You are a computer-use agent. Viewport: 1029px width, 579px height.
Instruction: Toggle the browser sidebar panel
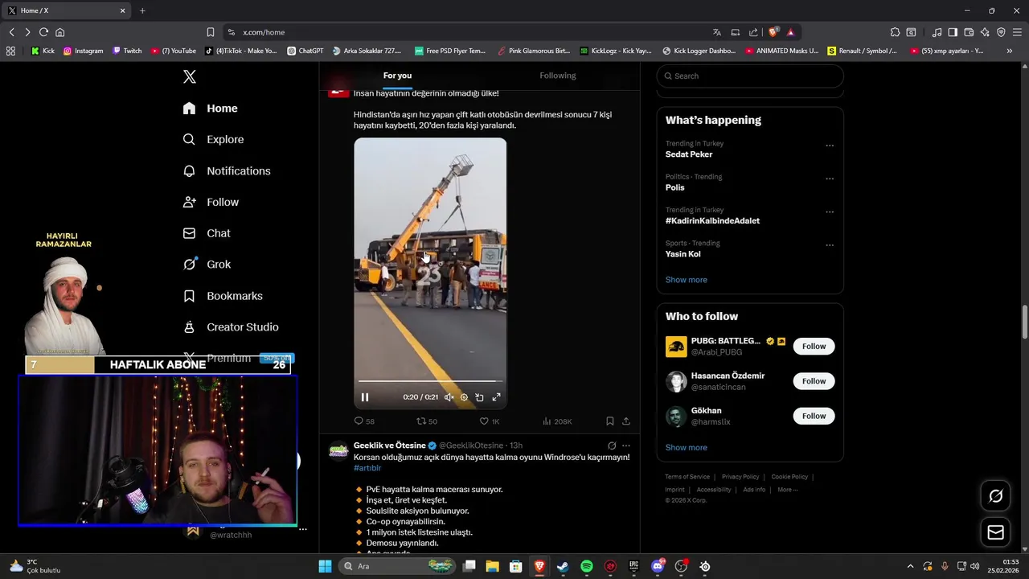[x=953, y=32]
